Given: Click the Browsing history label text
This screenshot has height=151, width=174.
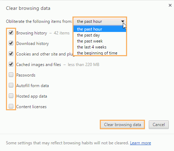Looking at the screenshot, I should point(32,33).
